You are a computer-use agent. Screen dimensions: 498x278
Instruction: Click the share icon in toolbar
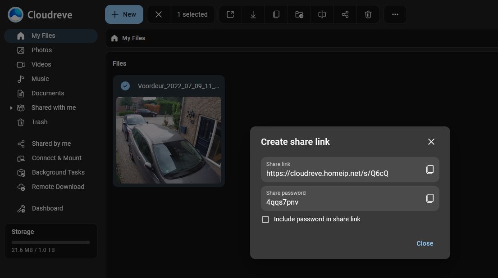click(345, 14)
